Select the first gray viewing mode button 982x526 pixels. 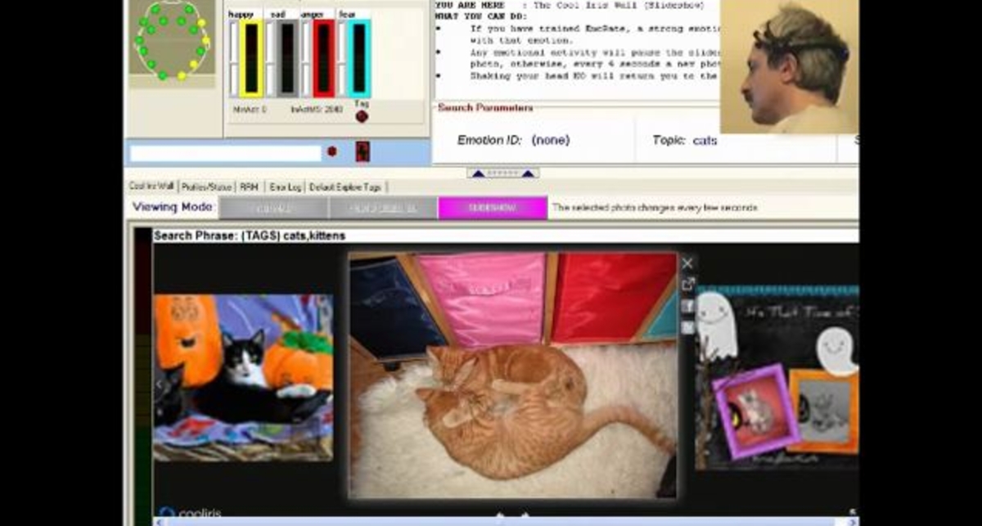click(273, 208)
